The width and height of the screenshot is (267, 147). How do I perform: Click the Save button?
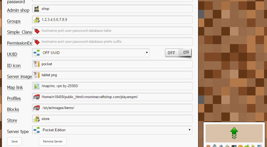click(15, 141)
